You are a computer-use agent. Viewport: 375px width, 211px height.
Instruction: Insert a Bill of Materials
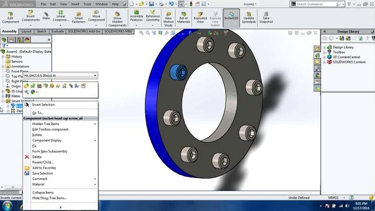click(183, 17)
